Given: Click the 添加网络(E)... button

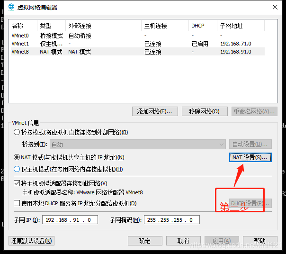Looking at the screenshot, I should [155, 111].
